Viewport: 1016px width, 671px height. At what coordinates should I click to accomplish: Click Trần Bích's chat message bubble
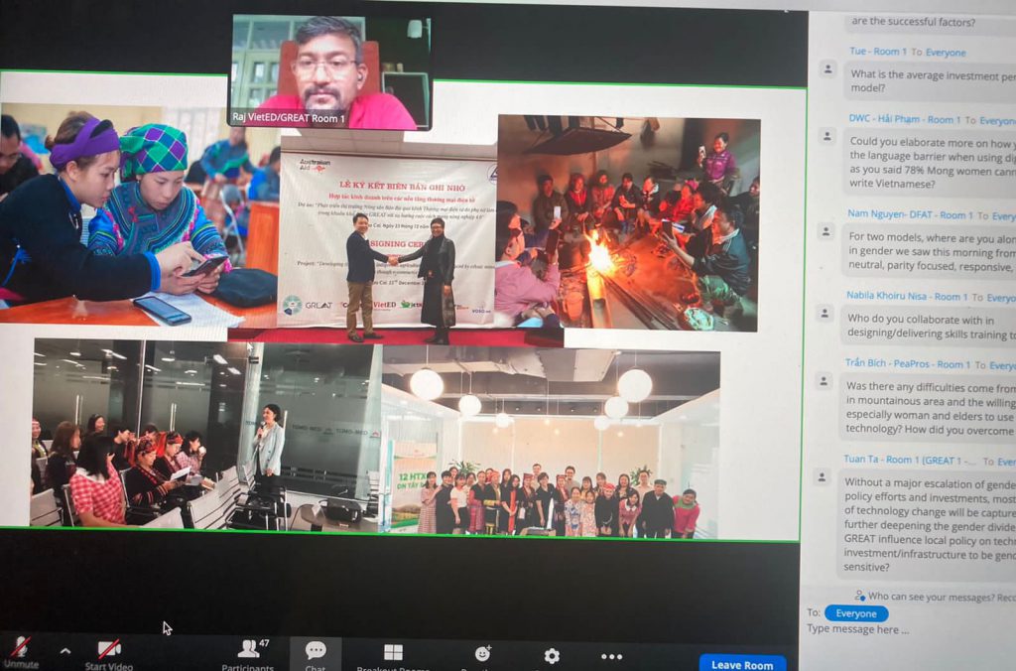click(x=928, y=409)
